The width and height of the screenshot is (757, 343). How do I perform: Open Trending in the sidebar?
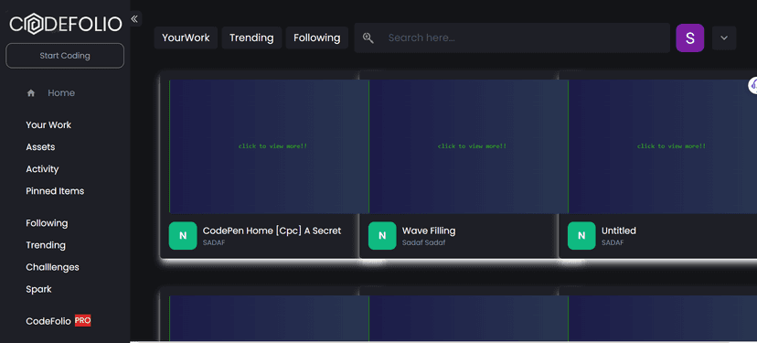[46, 245]
